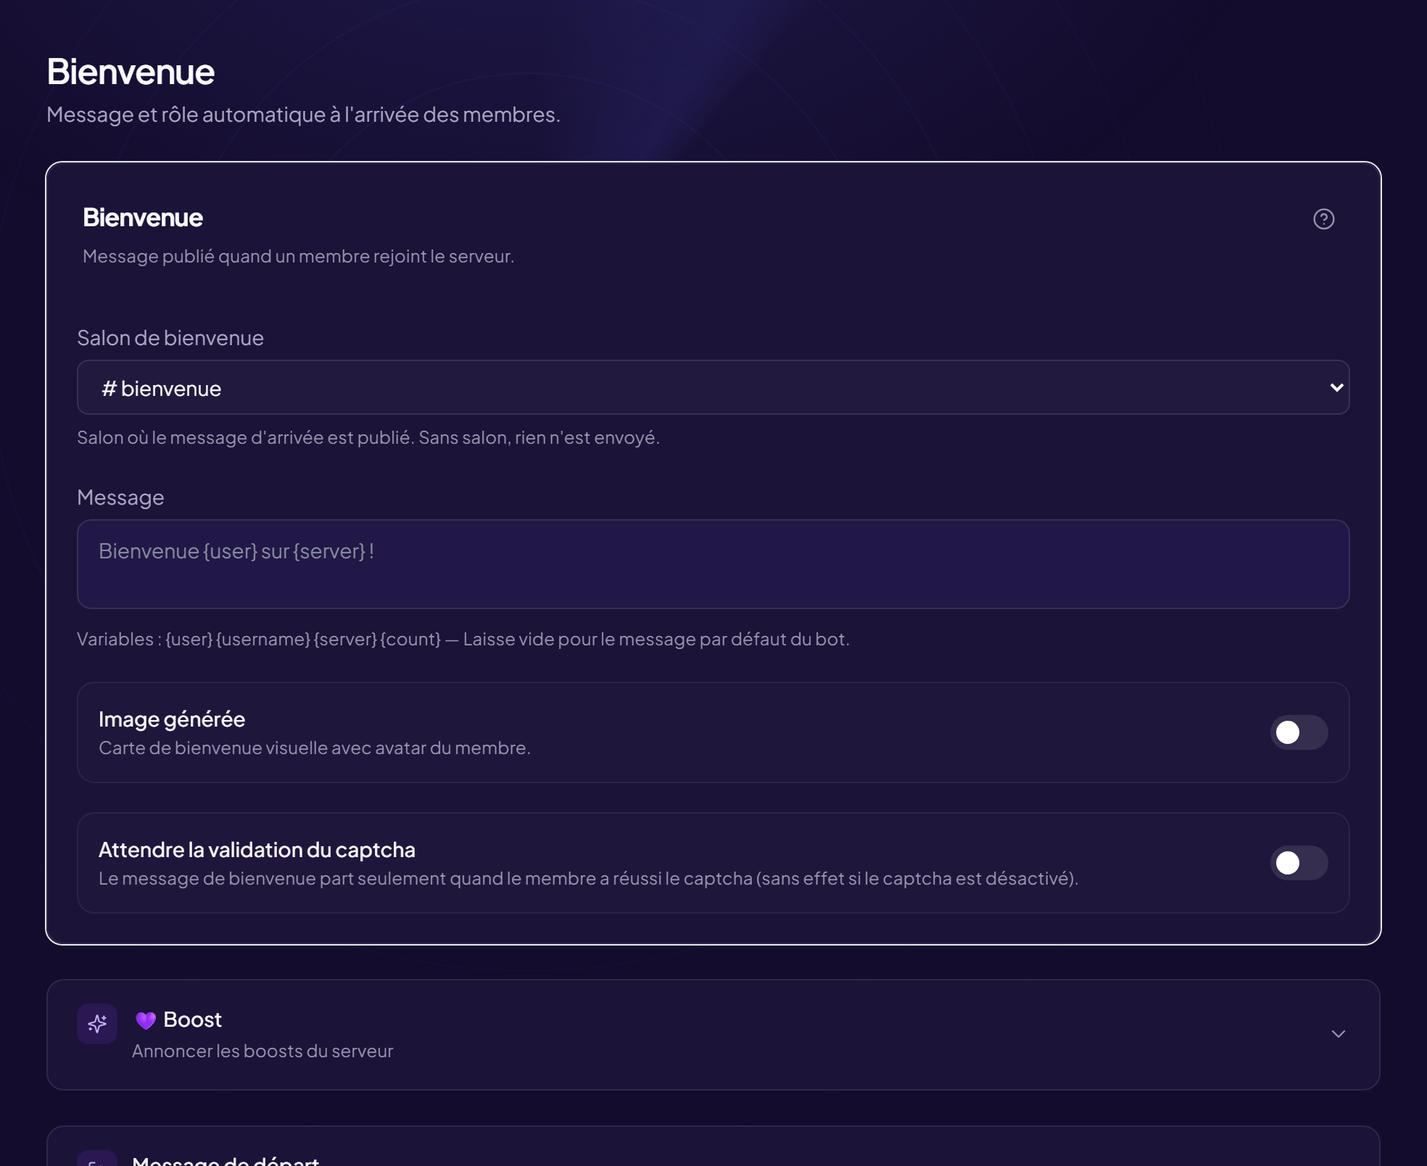Click the Boost section title
This screenshot has height=1166, width=1427.
coord(192,1020)
